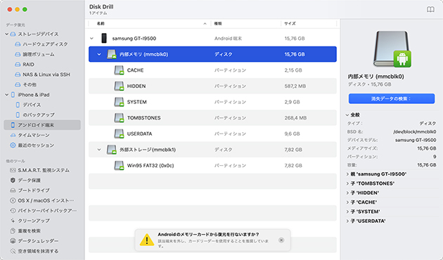
Task: Click the 空き領域を抹消する icon
Action: [x=13, y=251]
